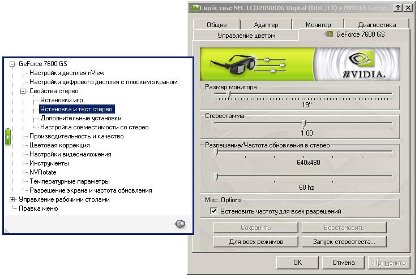Click the green side-panel toggle arrow

[x=8, y=137]
